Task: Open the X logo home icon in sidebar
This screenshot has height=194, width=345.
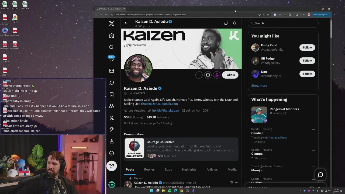Action: point(112,23)
